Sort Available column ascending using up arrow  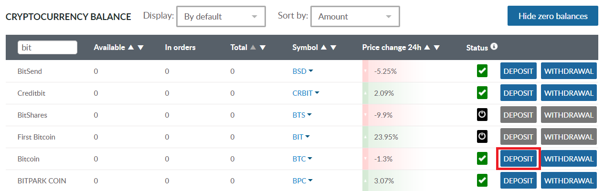[130, 48]
